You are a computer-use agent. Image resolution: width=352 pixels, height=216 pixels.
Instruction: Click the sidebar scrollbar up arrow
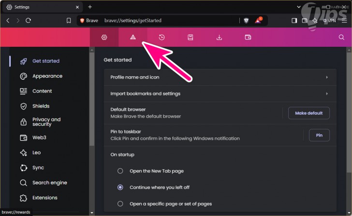click(92, 50)
